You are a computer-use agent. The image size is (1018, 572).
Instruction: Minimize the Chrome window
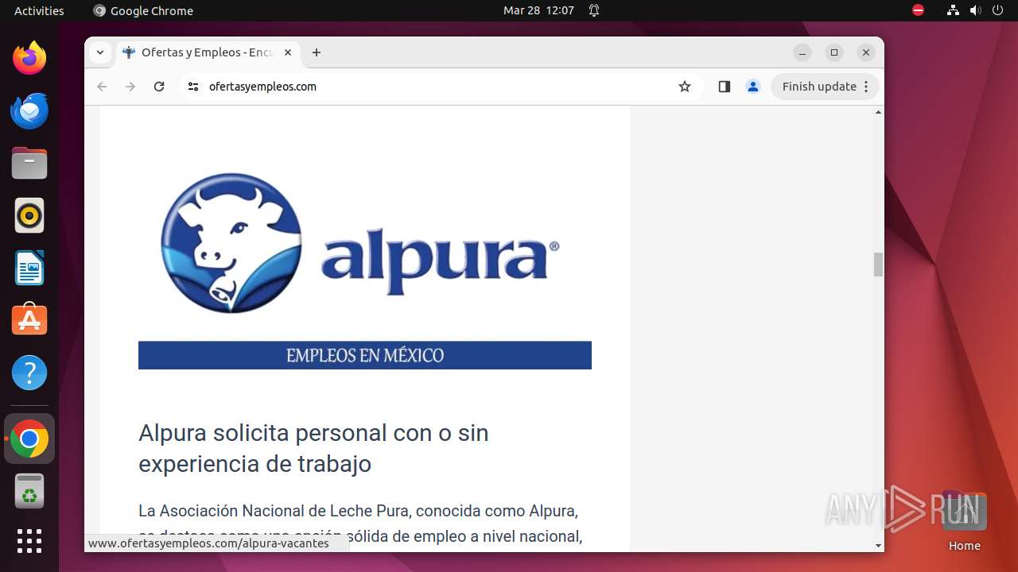(802, 52)
